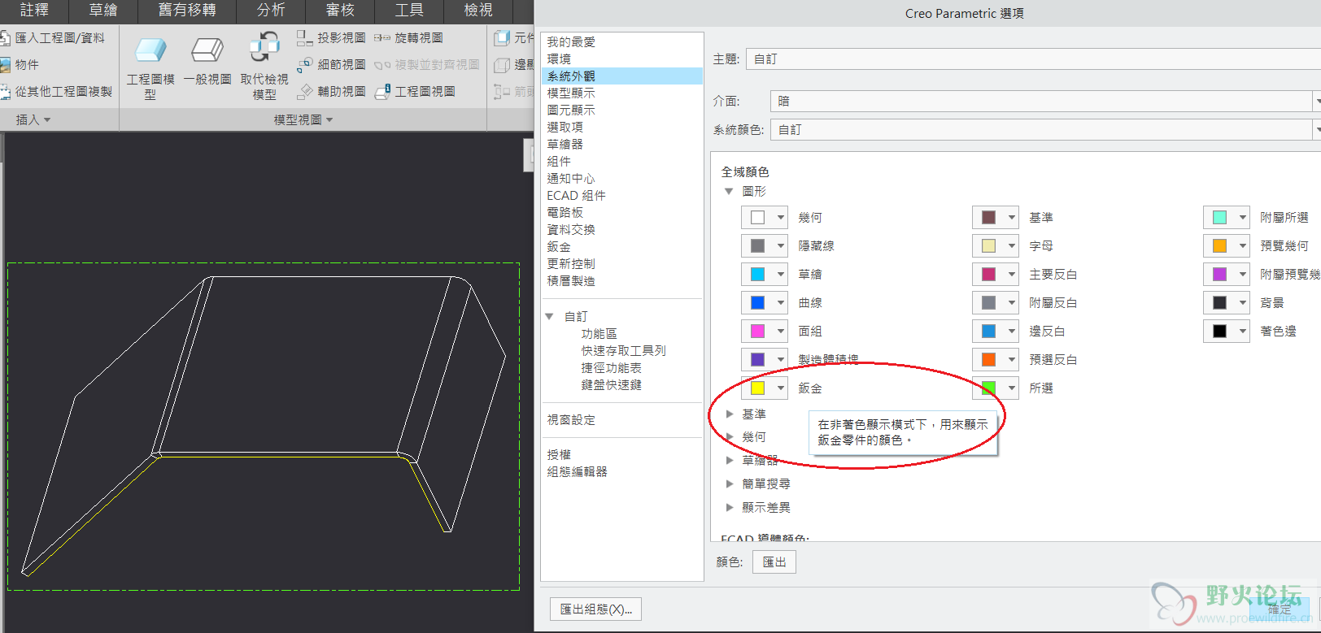
Task: Open dropdown arrow for 附屬反白 color
Action: point(1011,303)
